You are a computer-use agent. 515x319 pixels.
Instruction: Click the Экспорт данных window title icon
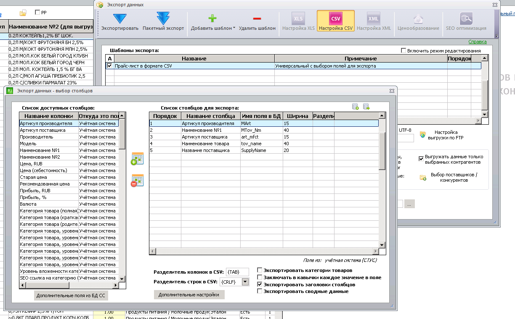point(100,5)
